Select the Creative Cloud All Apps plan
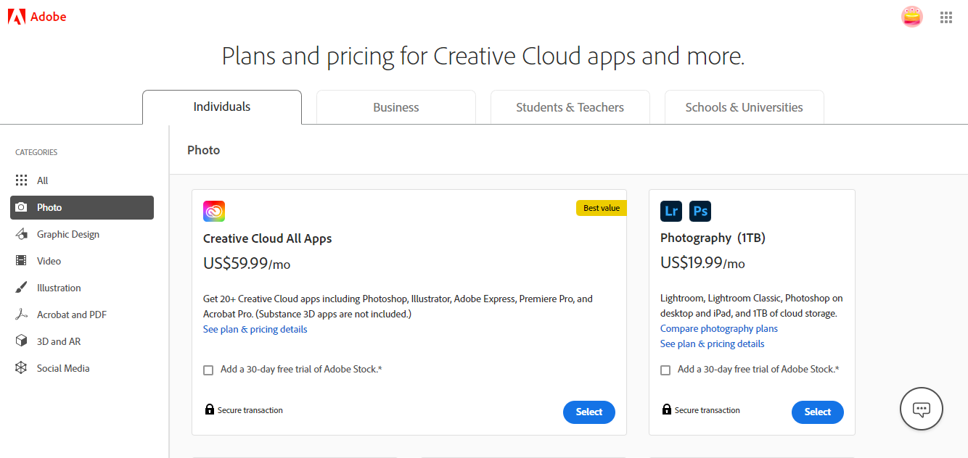 point(589,412)
